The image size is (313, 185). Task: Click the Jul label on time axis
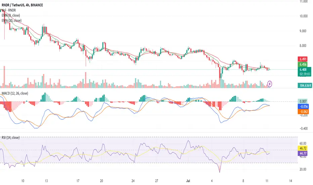click(x=188, y=181)
